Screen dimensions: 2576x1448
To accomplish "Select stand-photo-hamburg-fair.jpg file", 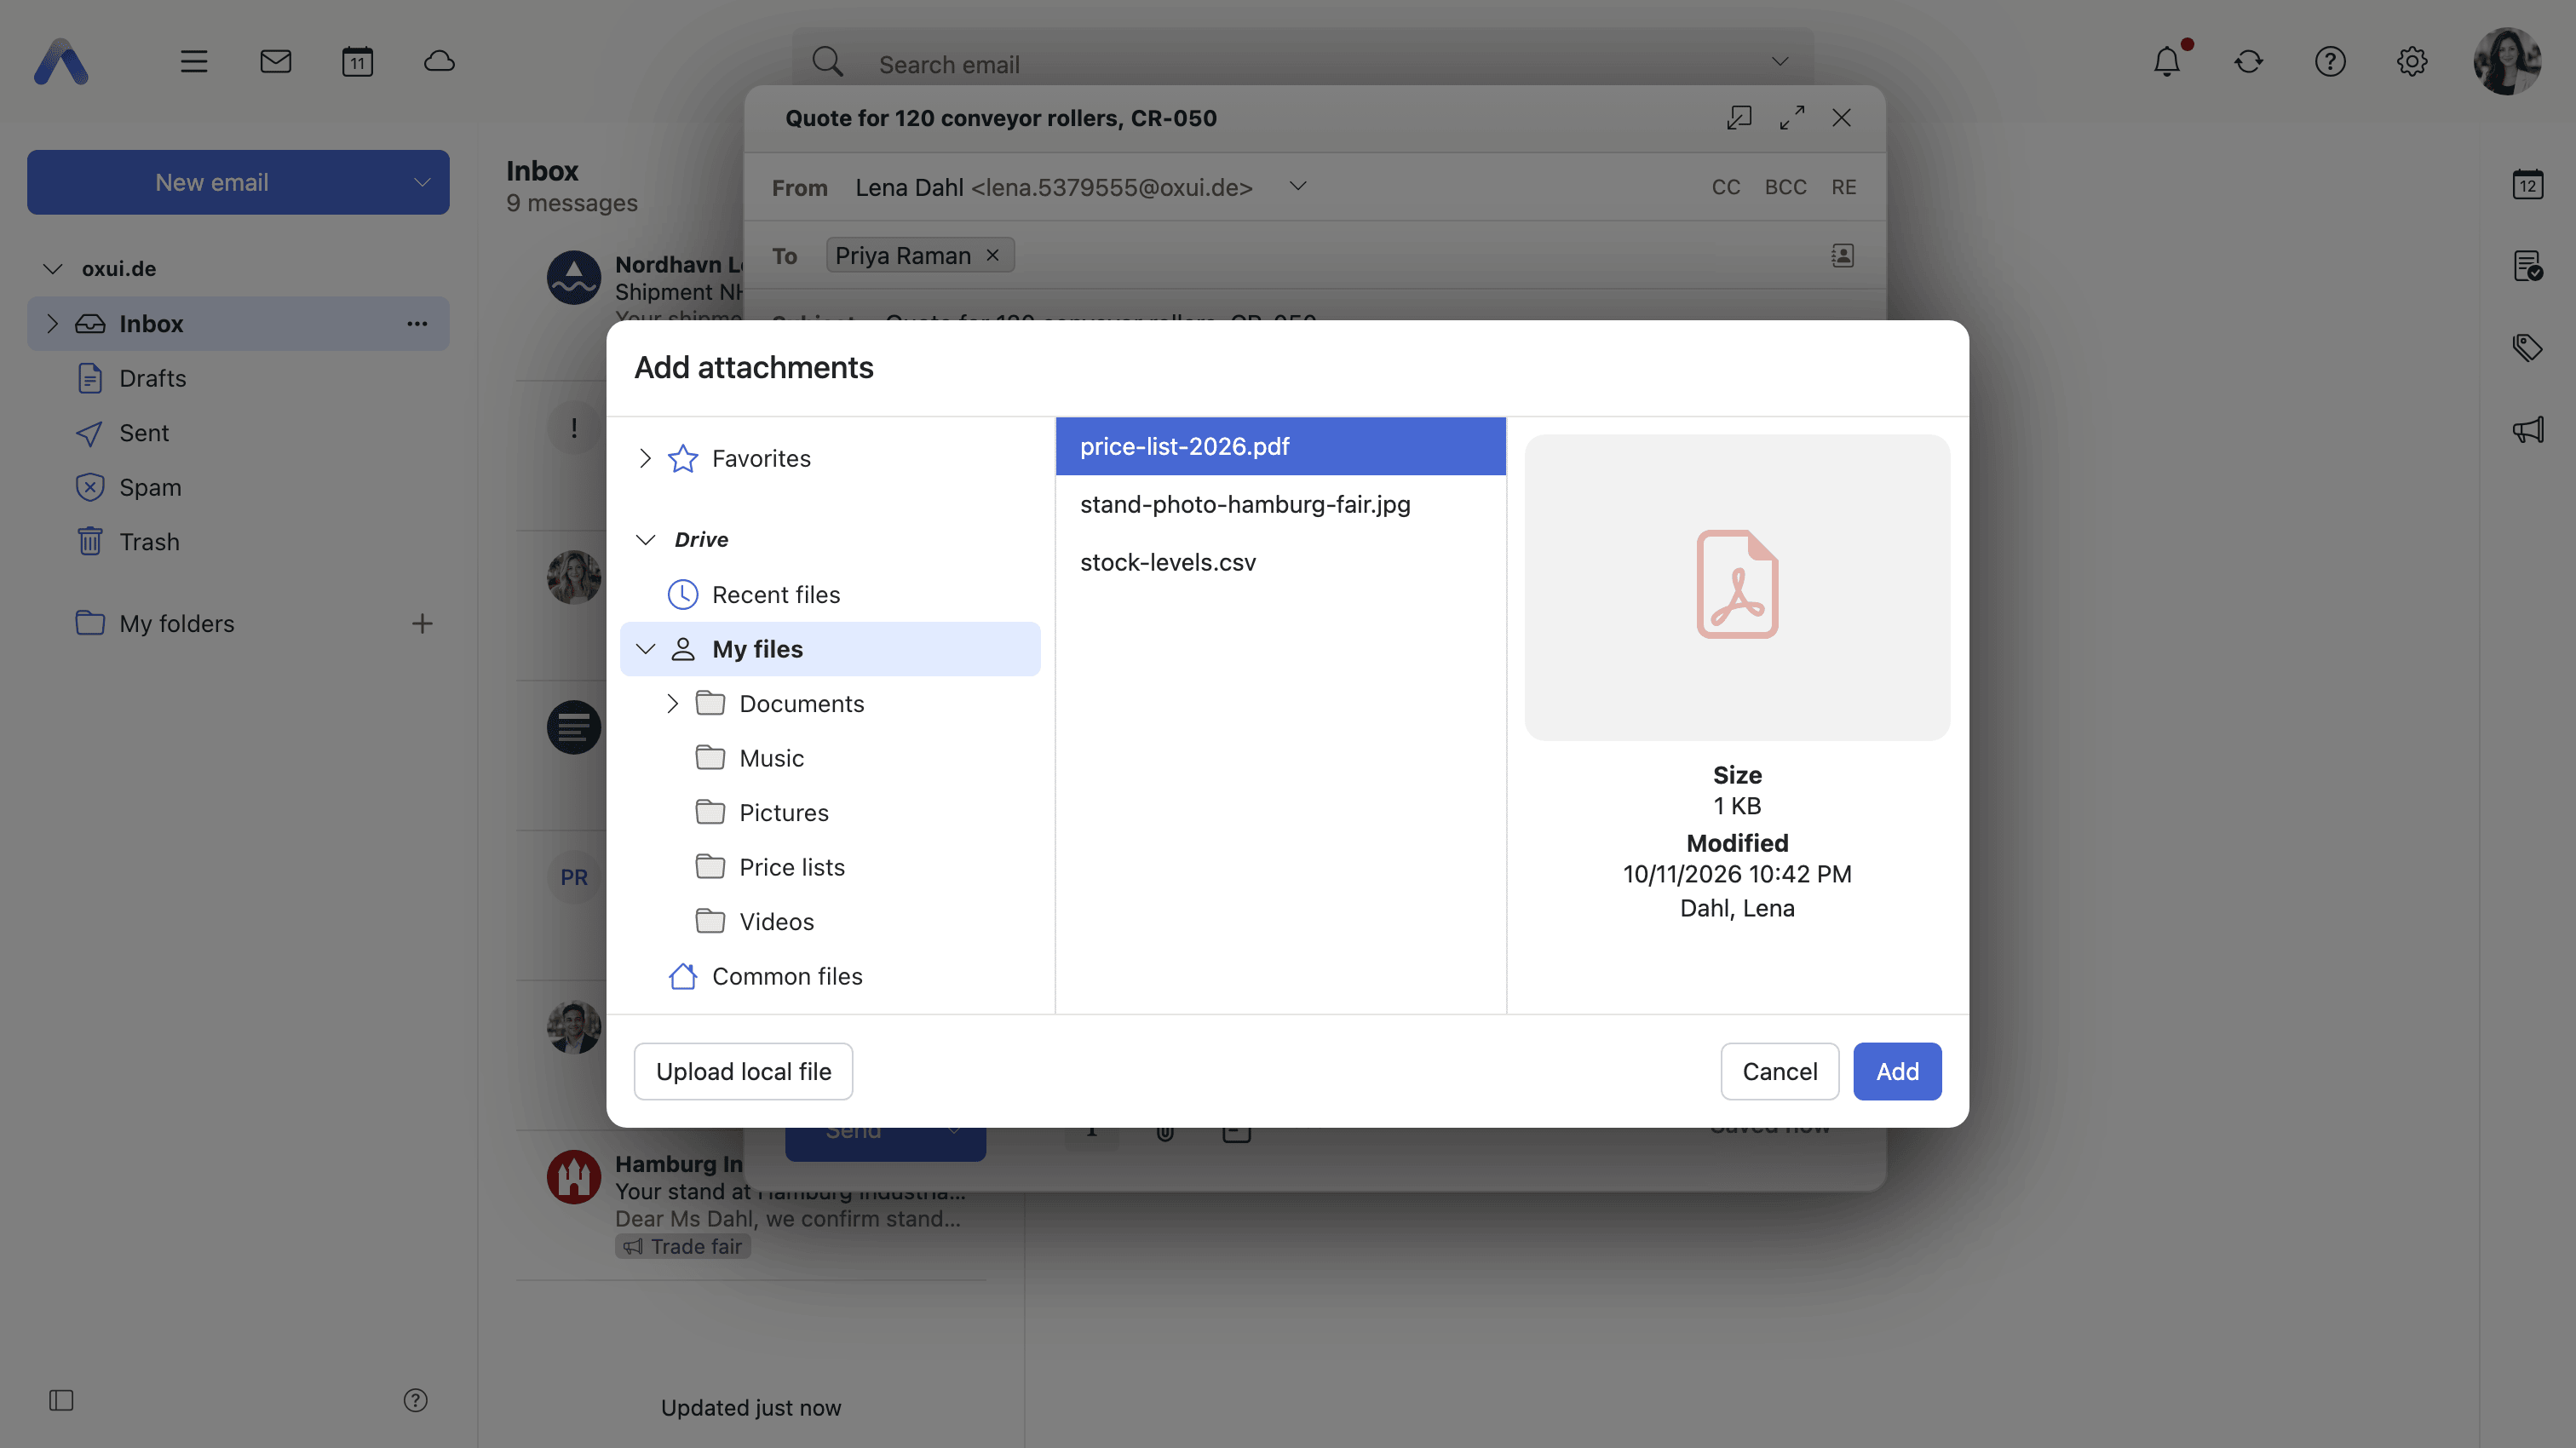I will click(x=1280, y=504).
